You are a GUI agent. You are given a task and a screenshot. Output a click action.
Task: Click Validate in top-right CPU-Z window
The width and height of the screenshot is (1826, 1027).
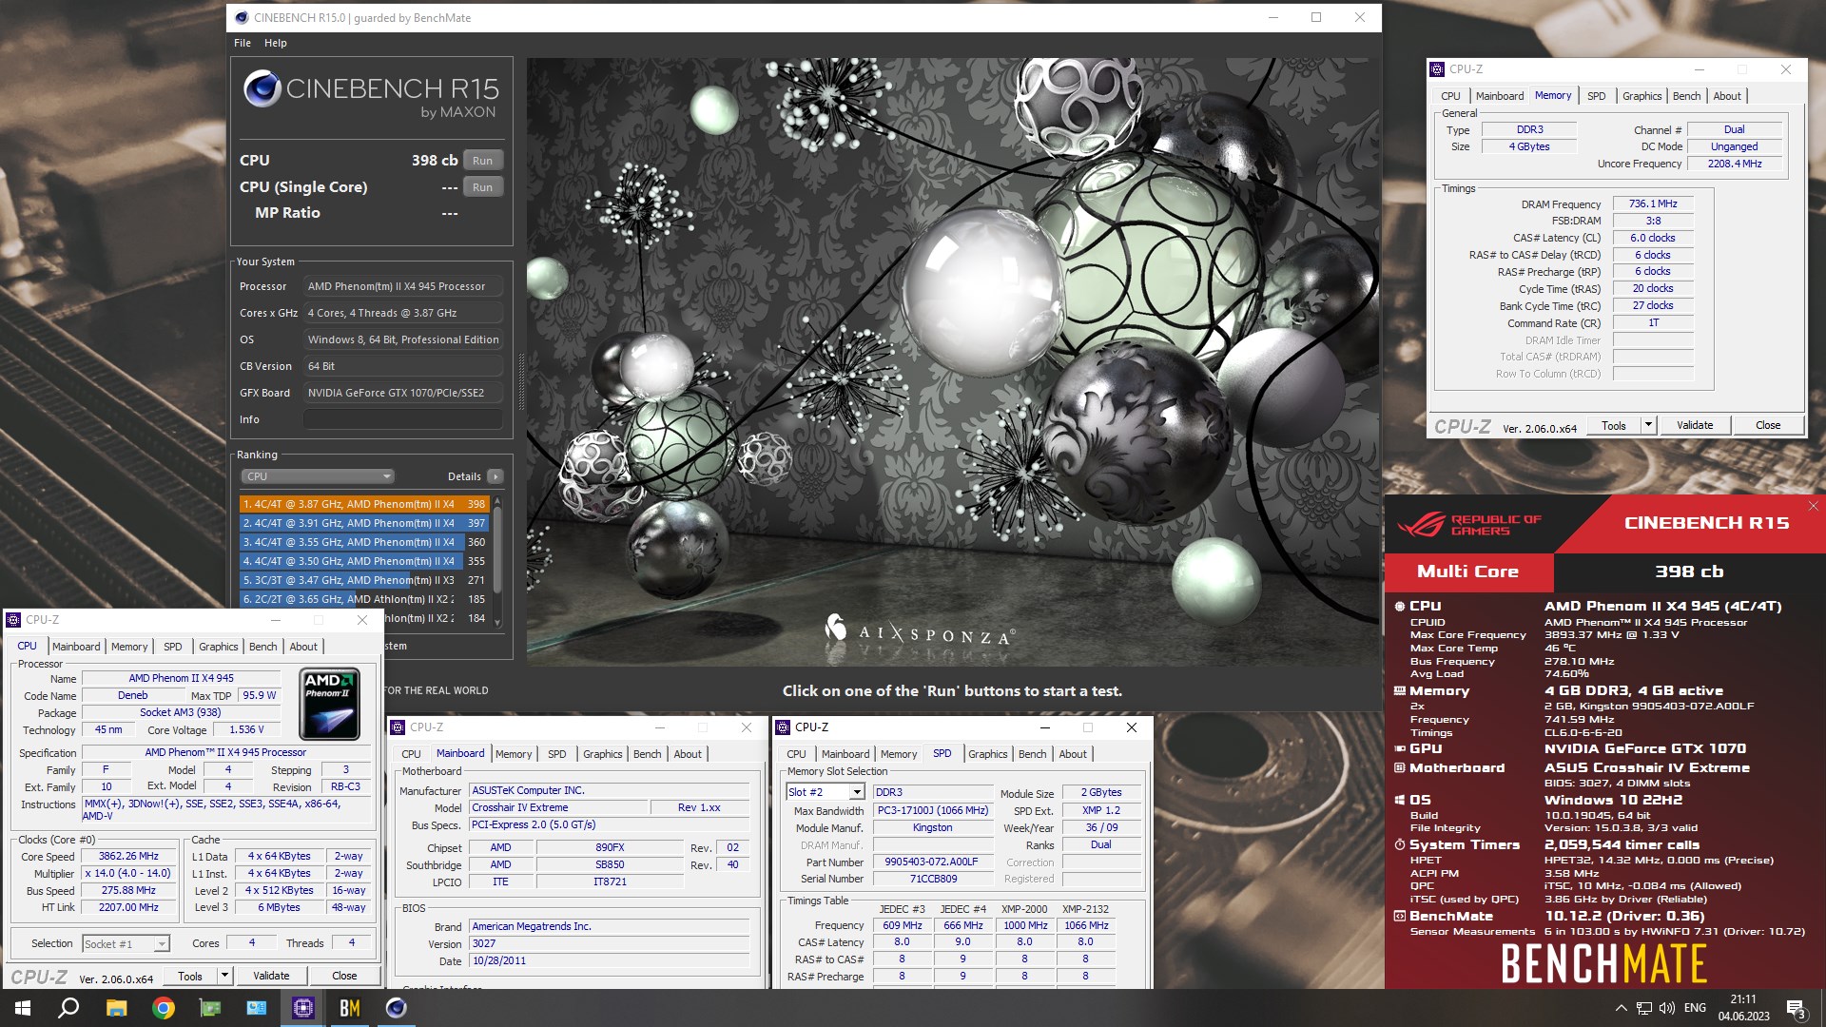coord(1695,425)
